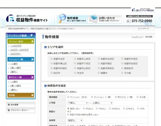Check the 京都市下京区 area checkbox
The height and width of the screenshot is (126, 161).
(75, 63)
